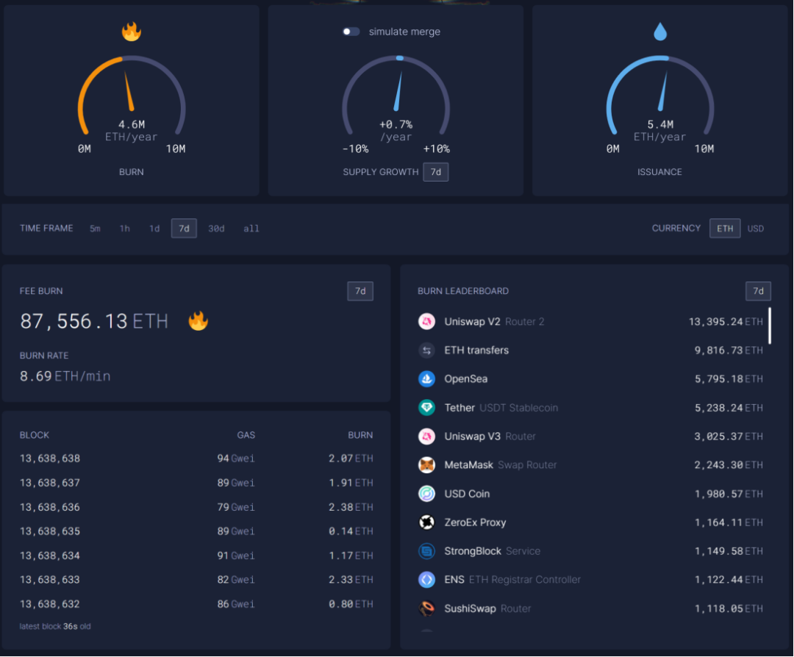
Task: Click the 87,556.13 ETH fee burn total
Action: pyautogui.click(x=94, y=321)
